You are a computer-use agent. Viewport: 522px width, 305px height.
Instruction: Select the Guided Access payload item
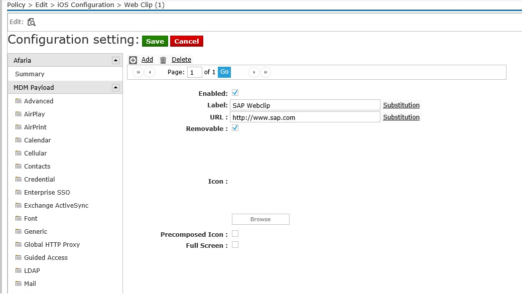tap(46, 257)
